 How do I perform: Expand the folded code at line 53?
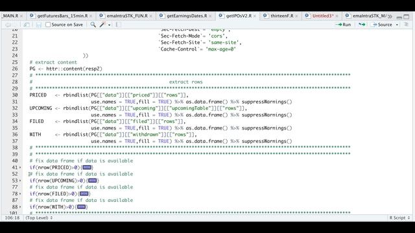[x=20, y=181]
